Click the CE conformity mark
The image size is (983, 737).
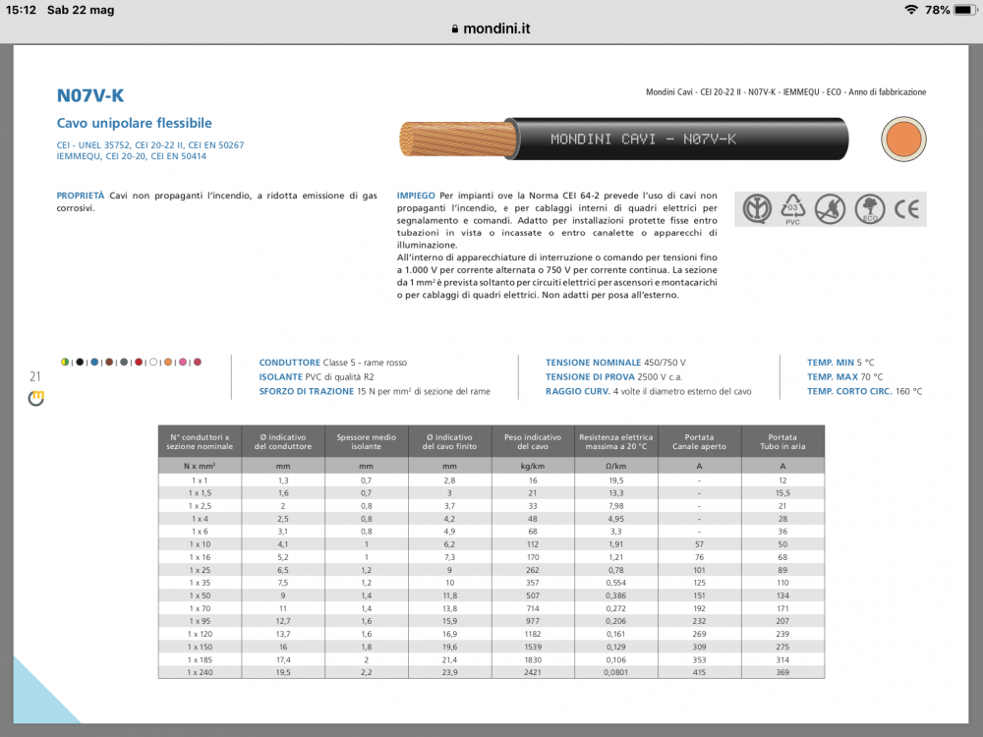coord(906,208)
